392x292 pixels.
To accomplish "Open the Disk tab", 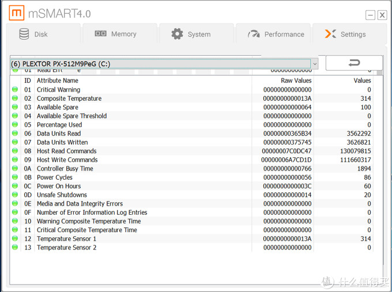I will [33, 35].
